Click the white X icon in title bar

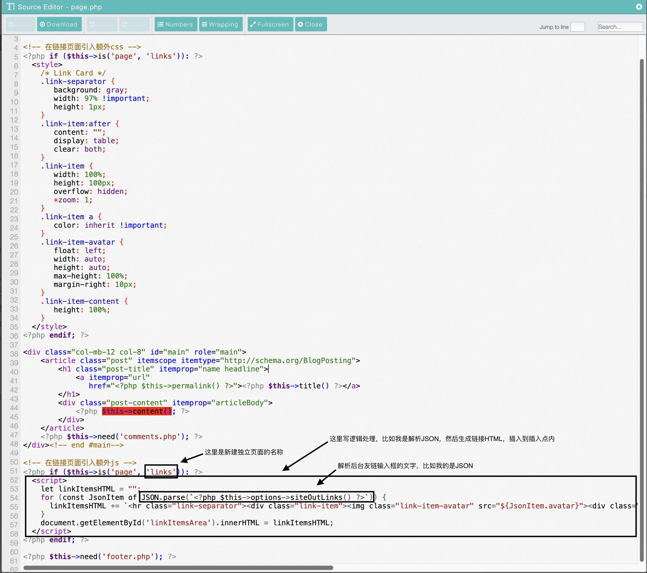pyautogui.click(x=639, y=7)
